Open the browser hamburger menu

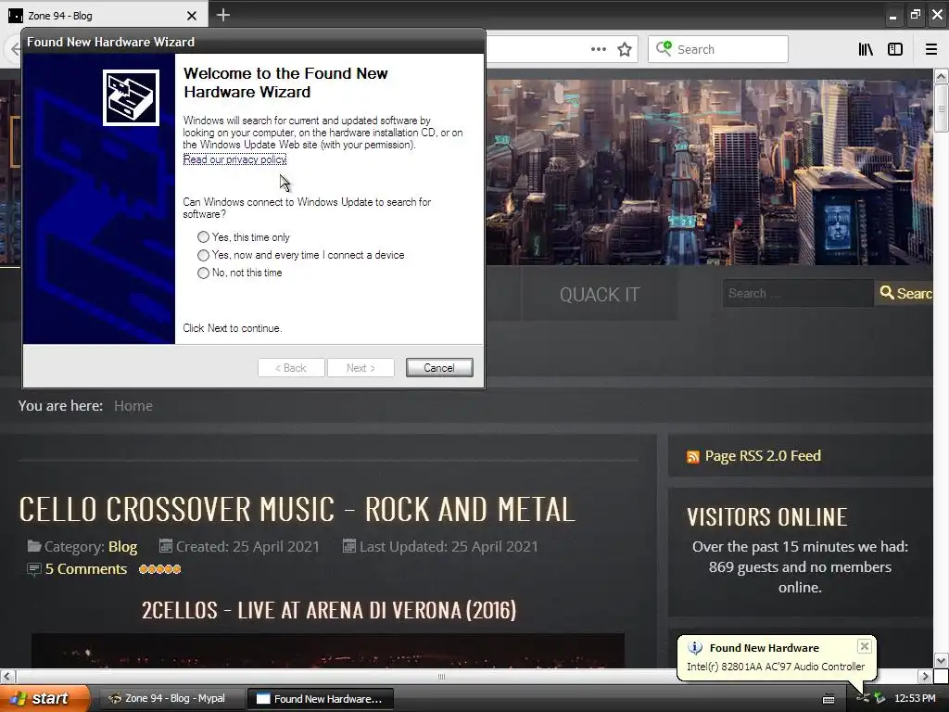pos(931,49)
